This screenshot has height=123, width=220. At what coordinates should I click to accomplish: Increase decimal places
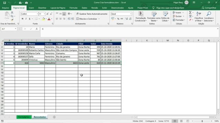tap(127, 19)
